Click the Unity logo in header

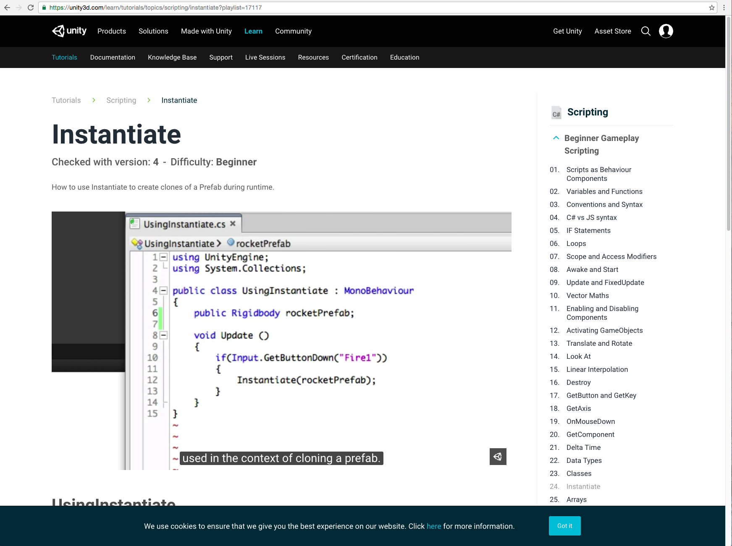[x=69, y=31]
